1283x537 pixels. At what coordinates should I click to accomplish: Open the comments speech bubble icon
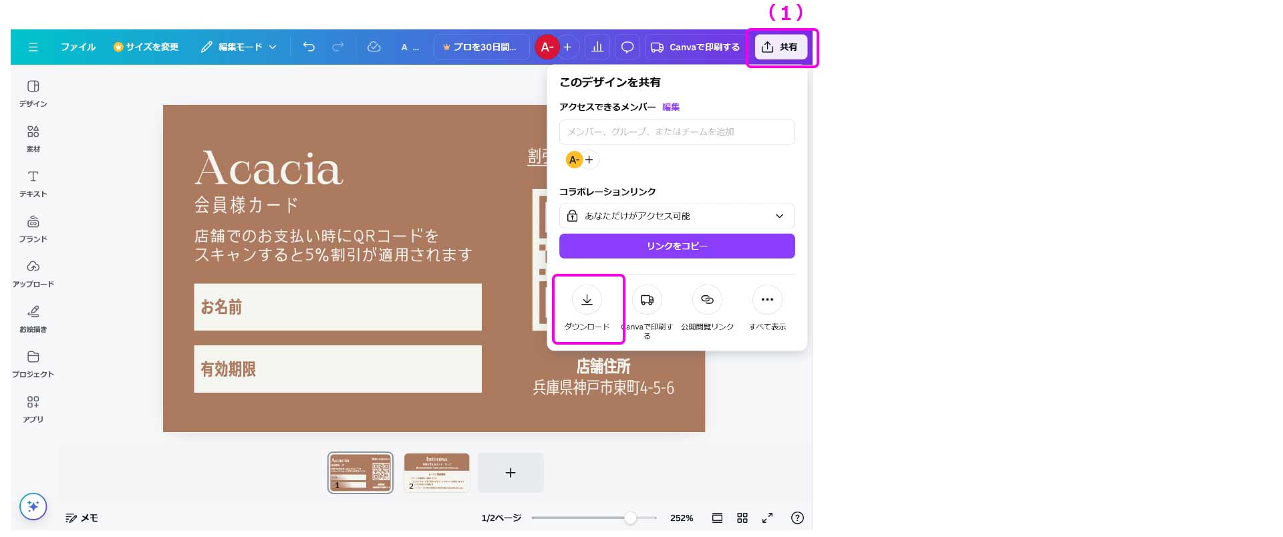click(627, 47)
